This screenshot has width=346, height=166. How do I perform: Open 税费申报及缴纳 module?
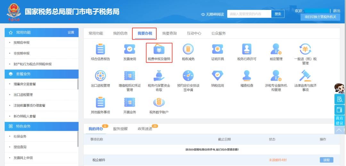click(x=159, y=50)
